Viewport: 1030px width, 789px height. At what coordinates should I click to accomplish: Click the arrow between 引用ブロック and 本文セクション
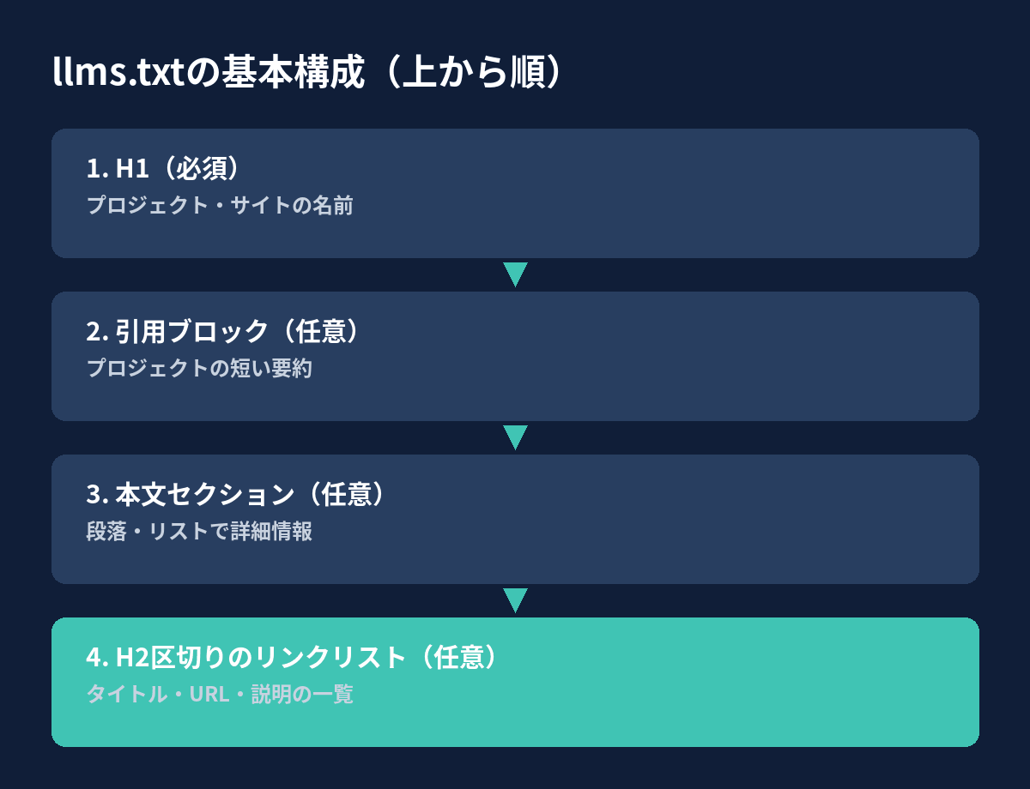tap(515, 437)
